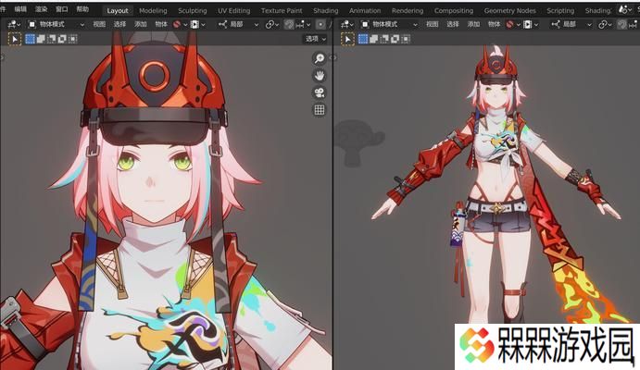Open 物体 menu in right viewport
This screenshot has height=370, width=640.
tap(495, 24)
